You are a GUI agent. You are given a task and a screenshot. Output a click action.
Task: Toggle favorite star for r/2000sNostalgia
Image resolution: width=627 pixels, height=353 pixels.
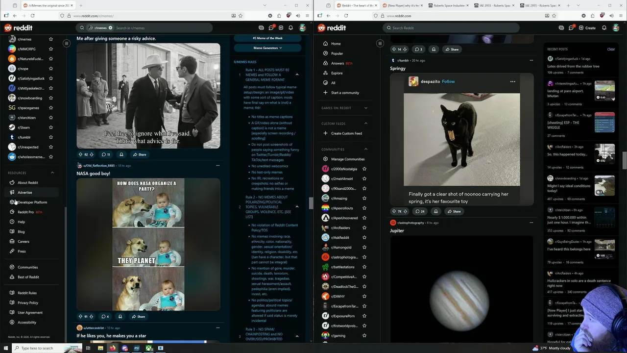[x=364, y=169]
